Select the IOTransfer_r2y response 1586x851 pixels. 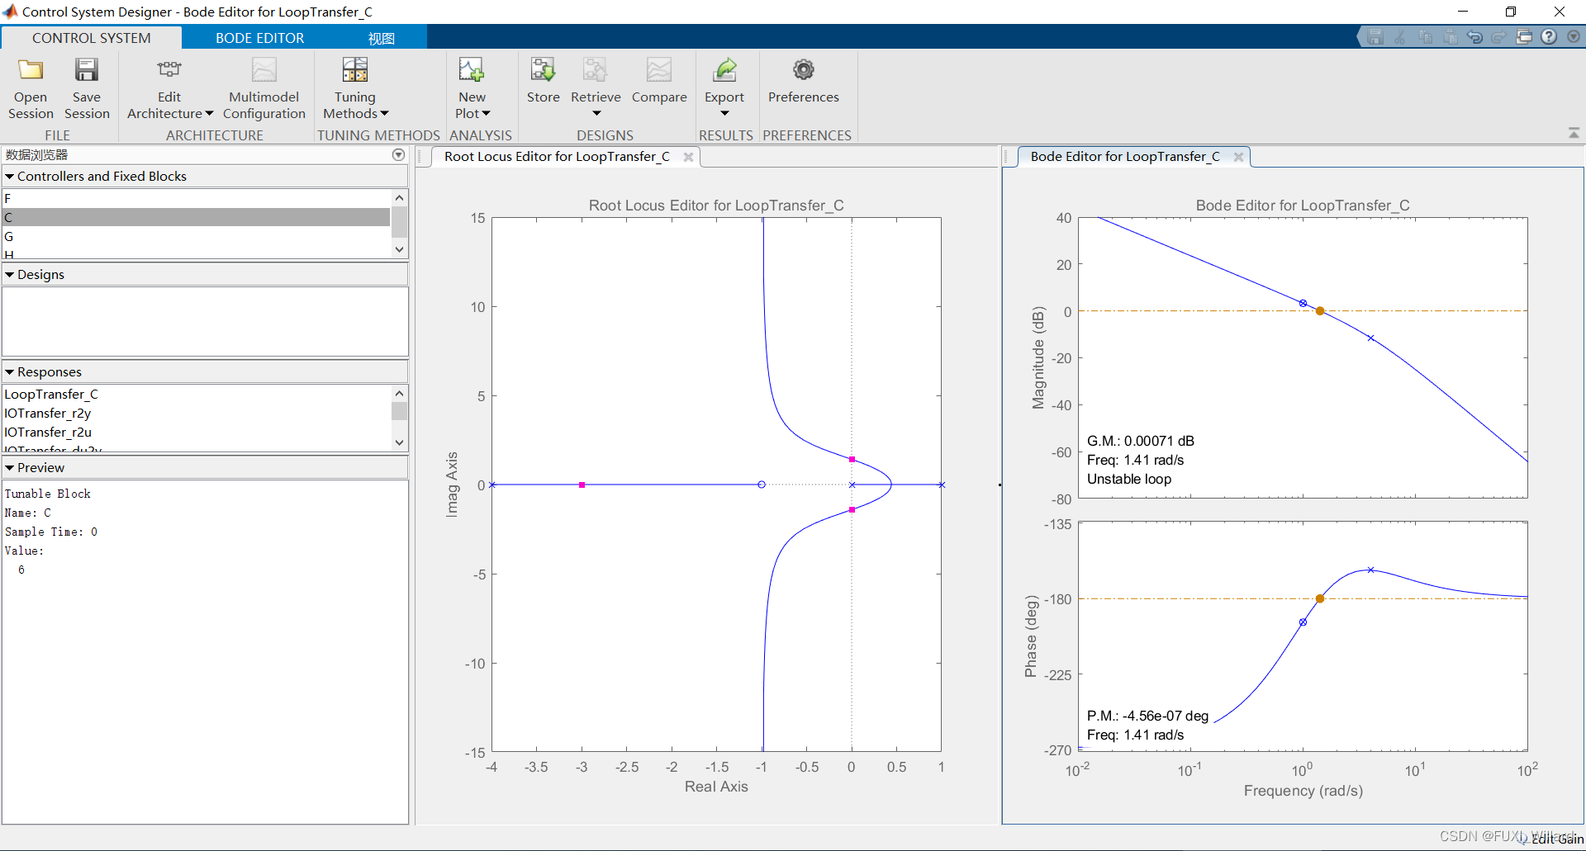click(197, 414)
